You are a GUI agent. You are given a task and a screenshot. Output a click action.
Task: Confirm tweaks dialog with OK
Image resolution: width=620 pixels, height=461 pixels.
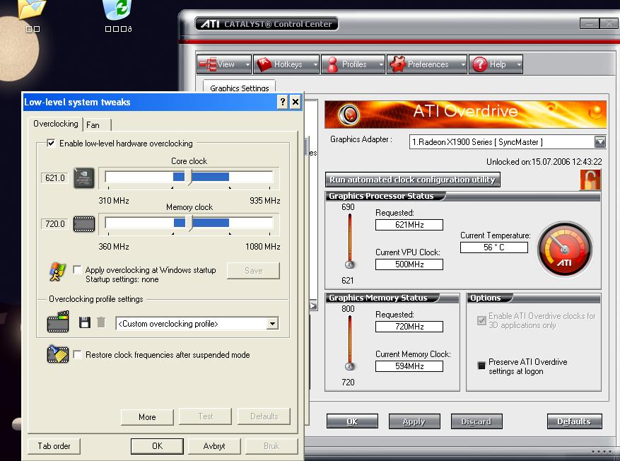pos(157,446)
